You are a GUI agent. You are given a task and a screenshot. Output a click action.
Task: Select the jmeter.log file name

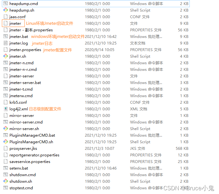click(19, 43)
